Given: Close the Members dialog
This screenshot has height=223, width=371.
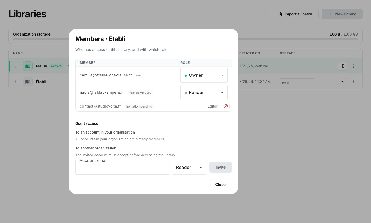Looking at the screenshot, I should click(x=220, y=185).
